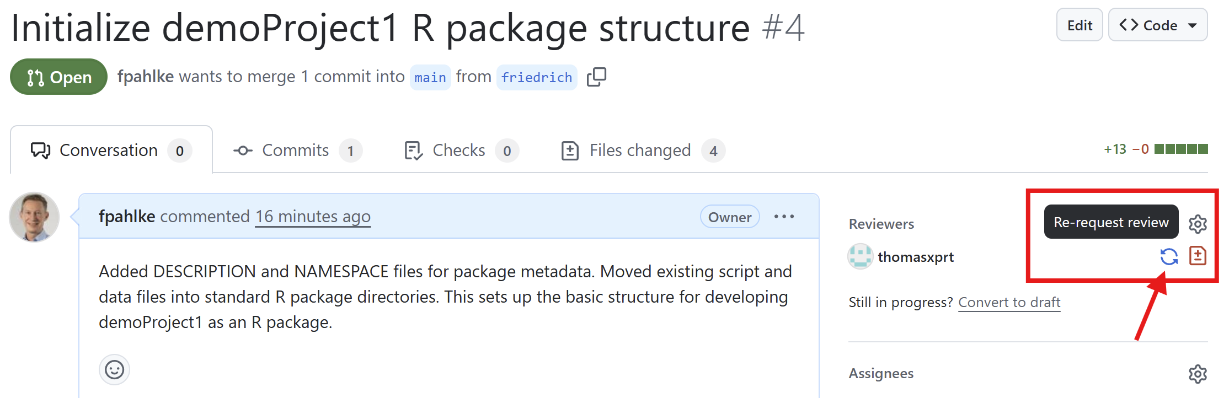Click the re-request review sync icon
The height and width of the screenshot is (398, 1229).
(x=1169, y=256)
